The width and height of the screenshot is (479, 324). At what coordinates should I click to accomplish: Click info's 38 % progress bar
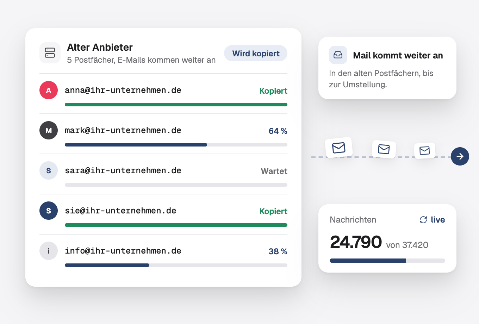click(x=176, y=265)
